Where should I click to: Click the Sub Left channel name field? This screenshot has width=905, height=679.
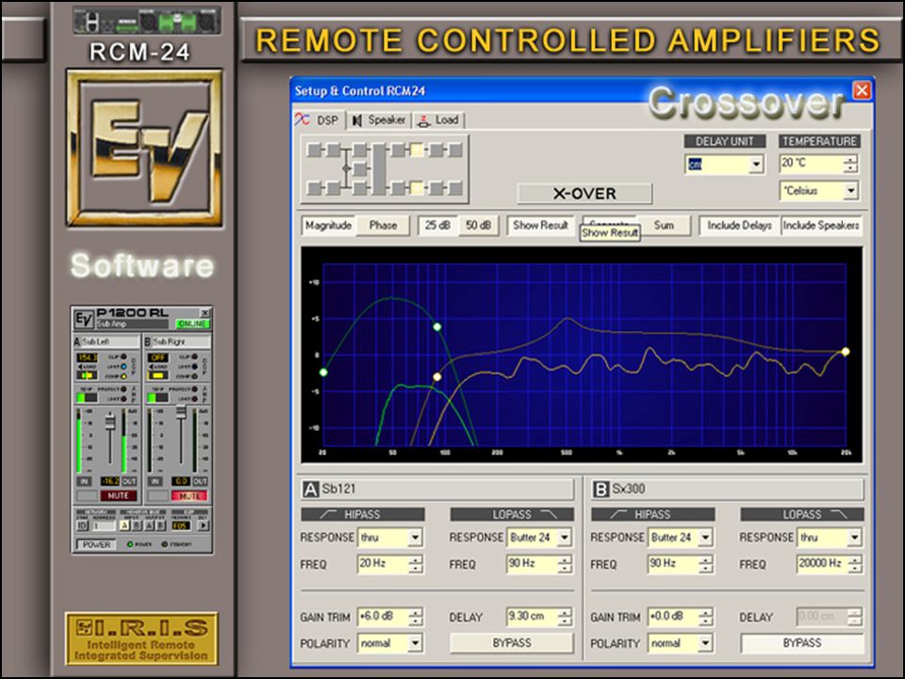point(110,341)
